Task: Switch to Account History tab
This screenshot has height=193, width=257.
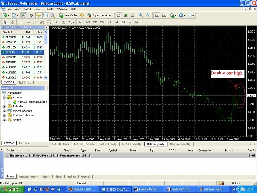Action: [28, 177]
